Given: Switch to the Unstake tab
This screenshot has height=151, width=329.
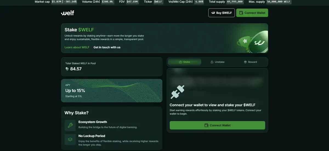Looking at the screenshot, I should click(217, 62).
